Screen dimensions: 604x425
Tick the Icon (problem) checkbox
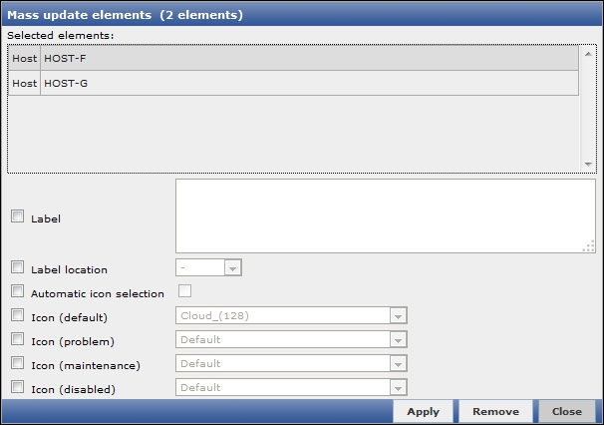[x=17, y=340]
